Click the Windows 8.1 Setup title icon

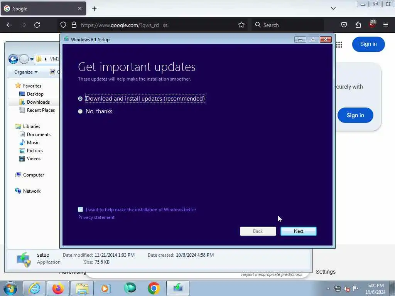pos(66,39)
